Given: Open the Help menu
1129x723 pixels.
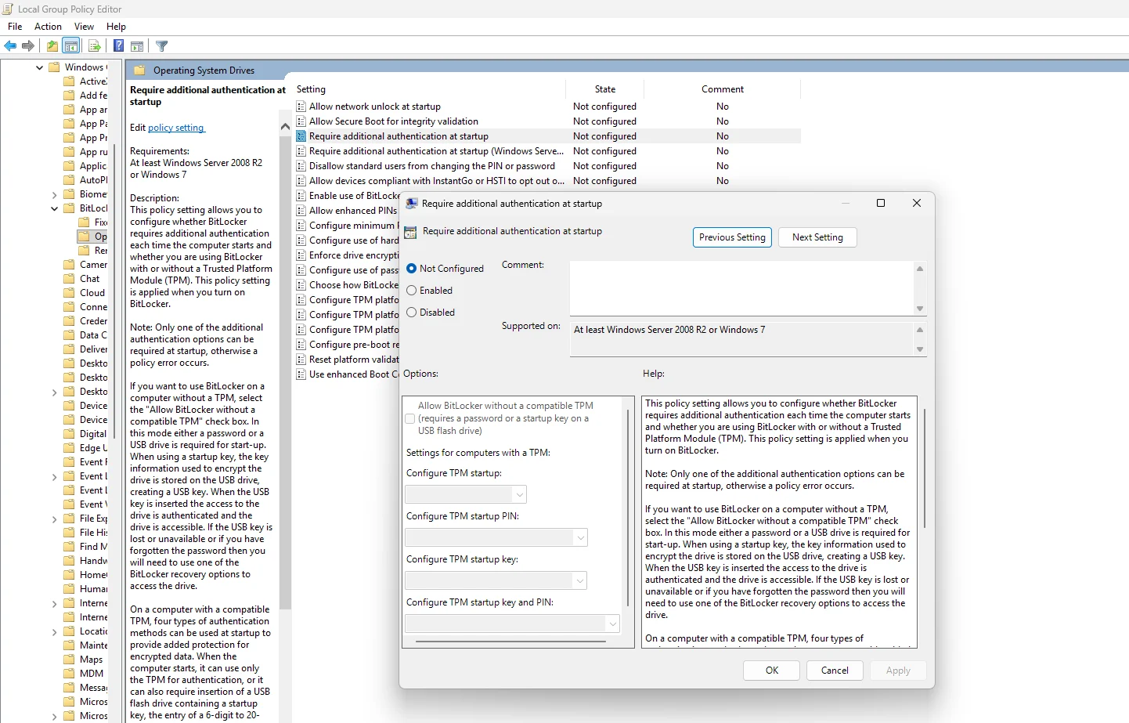Looking at the screenshot, I should click(x=116, y=27).
